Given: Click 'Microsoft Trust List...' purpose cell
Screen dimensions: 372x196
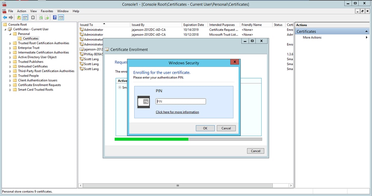Looking at the screenshot, I should [x=224, y=35].
